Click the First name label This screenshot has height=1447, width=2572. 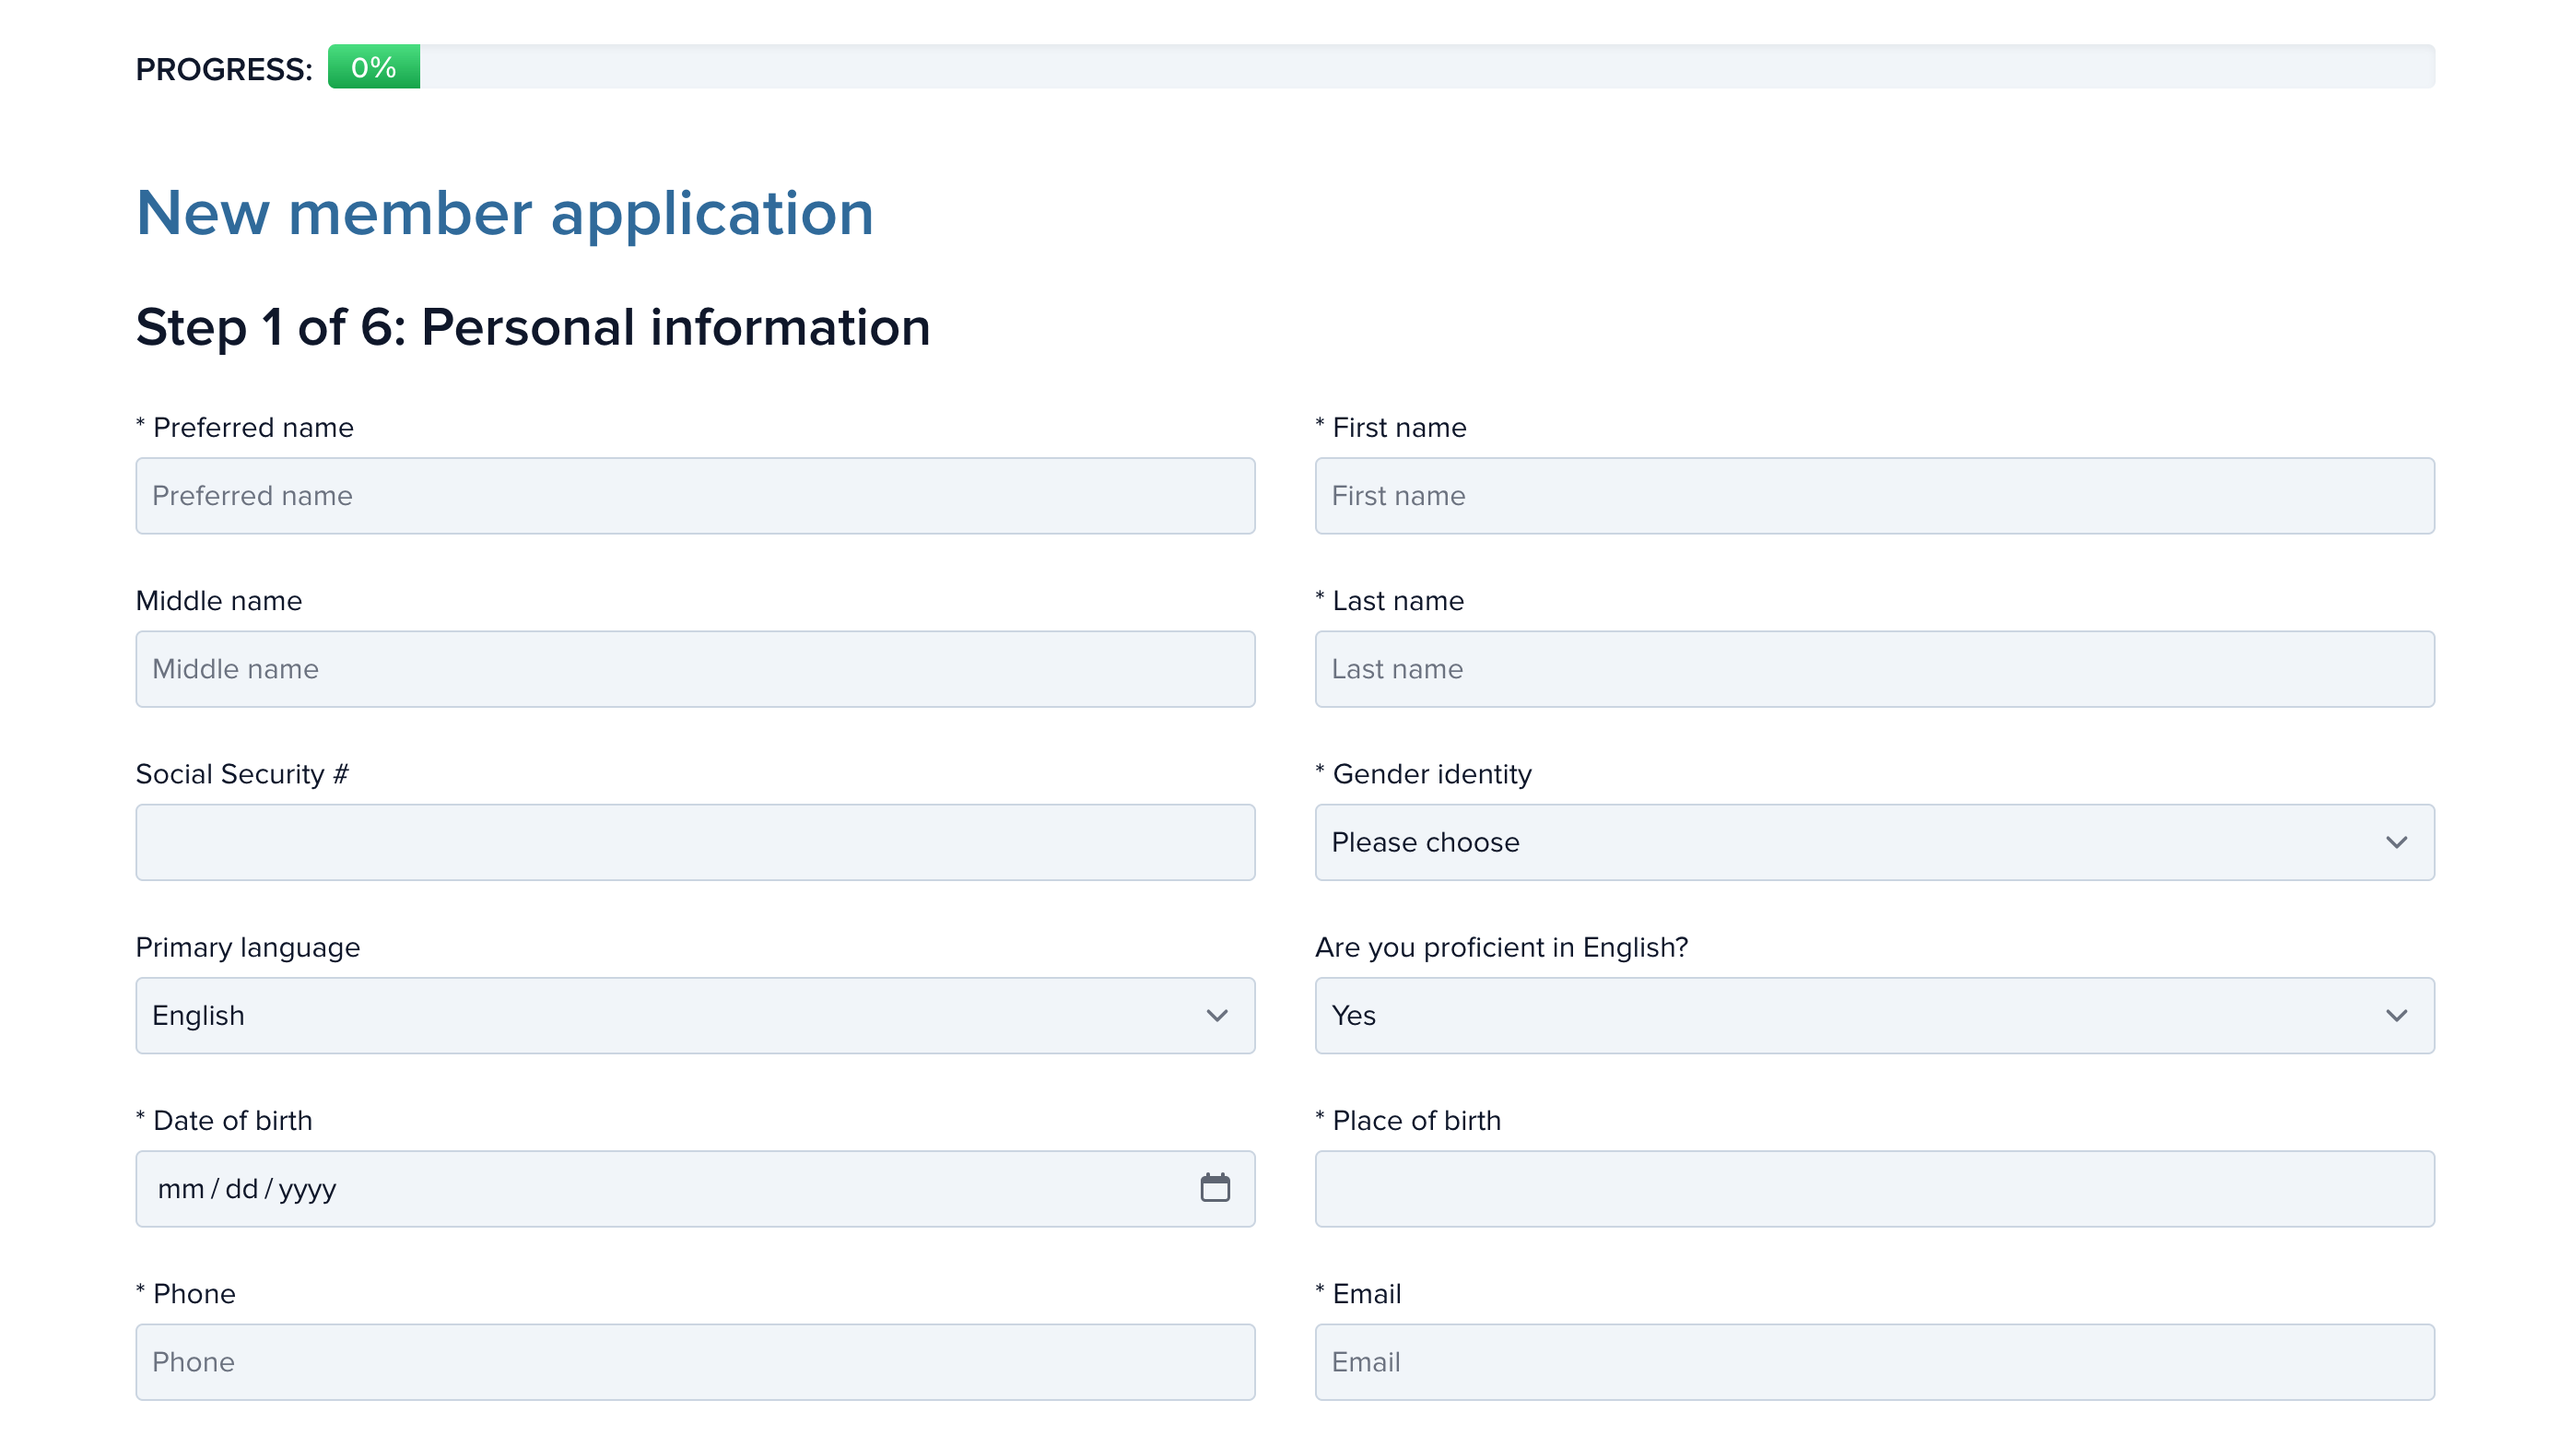(1391, 428)
